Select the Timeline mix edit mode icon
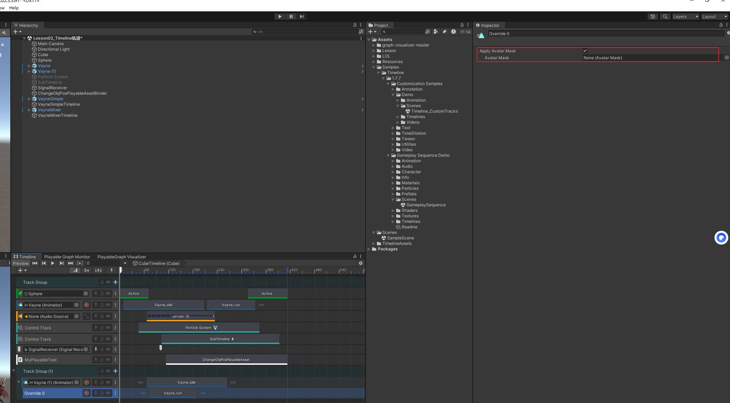The width and height of the screenshot is (730, 403). pos(75,270)
